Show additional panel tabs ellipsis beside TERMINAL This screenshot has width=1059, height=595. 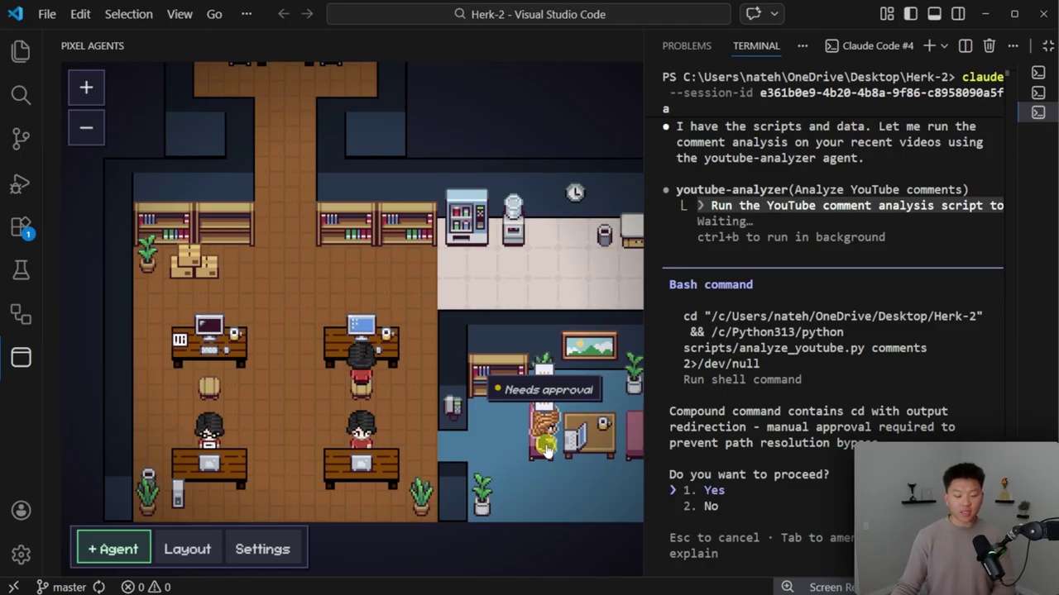point(803,45)
